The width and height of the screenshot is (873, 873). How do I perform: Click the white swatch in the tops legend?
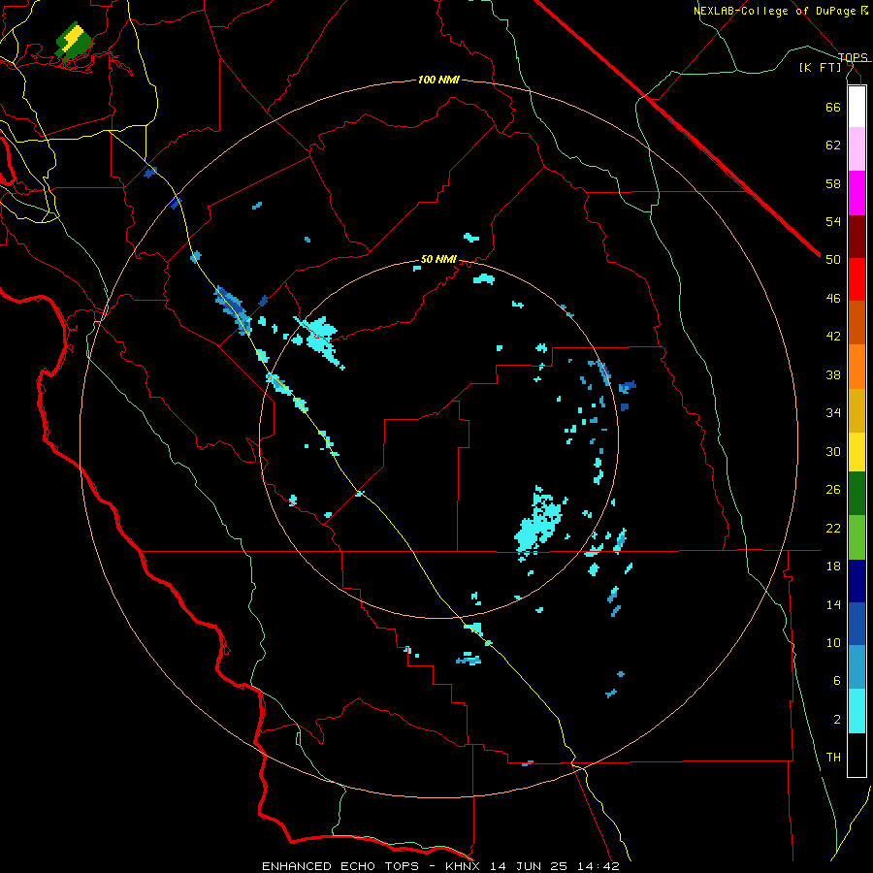[x=857, y=107]
